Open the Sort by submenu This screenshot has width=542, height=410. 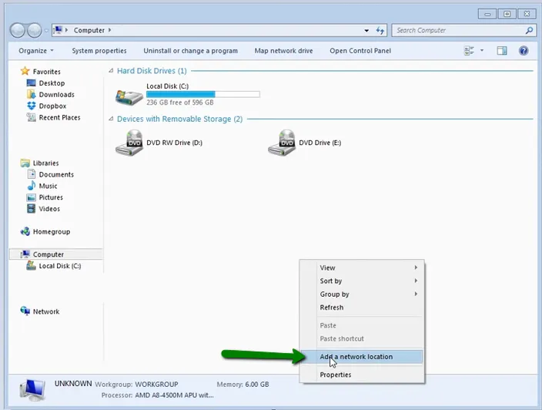(x=362, y=281)
